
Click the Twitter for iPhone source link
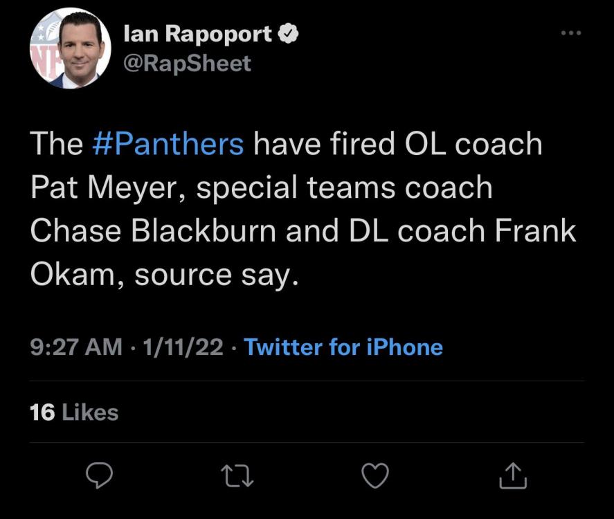click(343, 347)
